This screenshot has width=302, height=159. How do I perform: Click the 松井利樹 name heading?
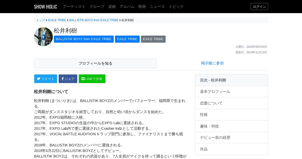click(x=65, y=31)
